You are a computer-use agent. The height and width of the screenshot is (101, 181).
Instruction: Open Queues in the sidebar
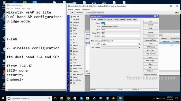point(75,51)
